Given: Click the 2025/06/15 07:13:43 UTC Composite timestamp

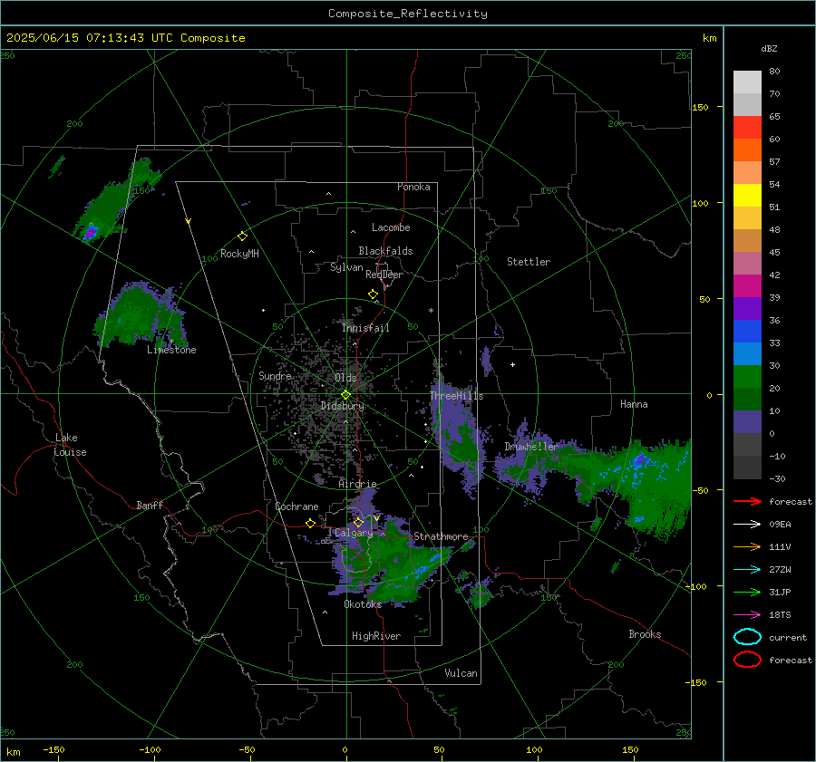Looking at the screenshot, I should [x=125, y=38].
